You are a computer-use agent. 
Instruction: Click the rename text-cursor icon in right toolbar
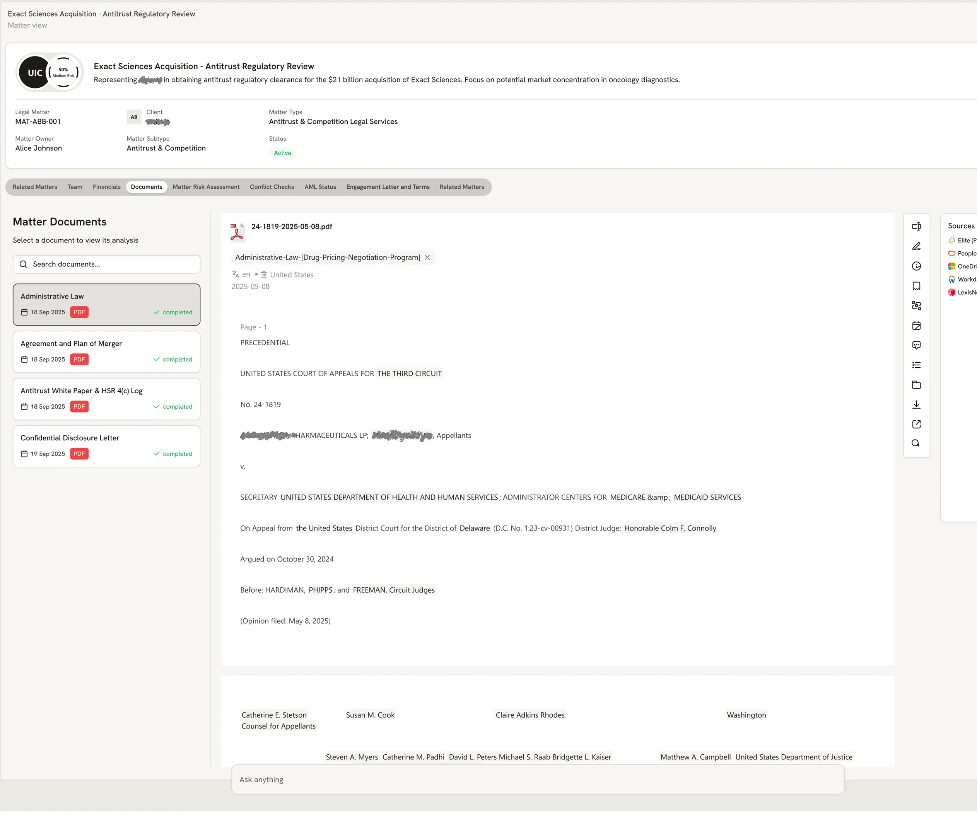click(916, 227)
